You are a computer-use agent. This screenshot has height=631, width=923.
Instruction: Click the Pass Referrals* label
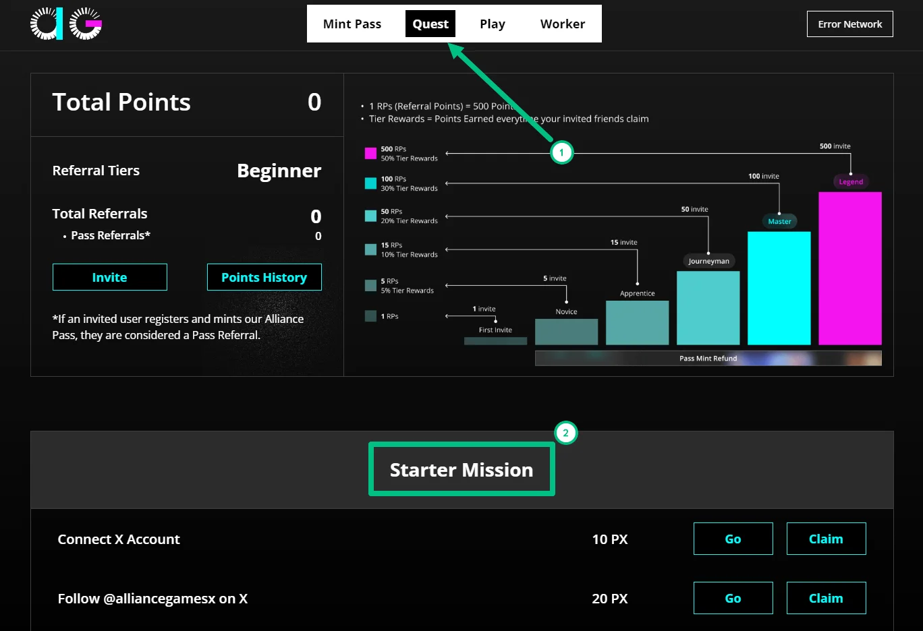point(111,235)
